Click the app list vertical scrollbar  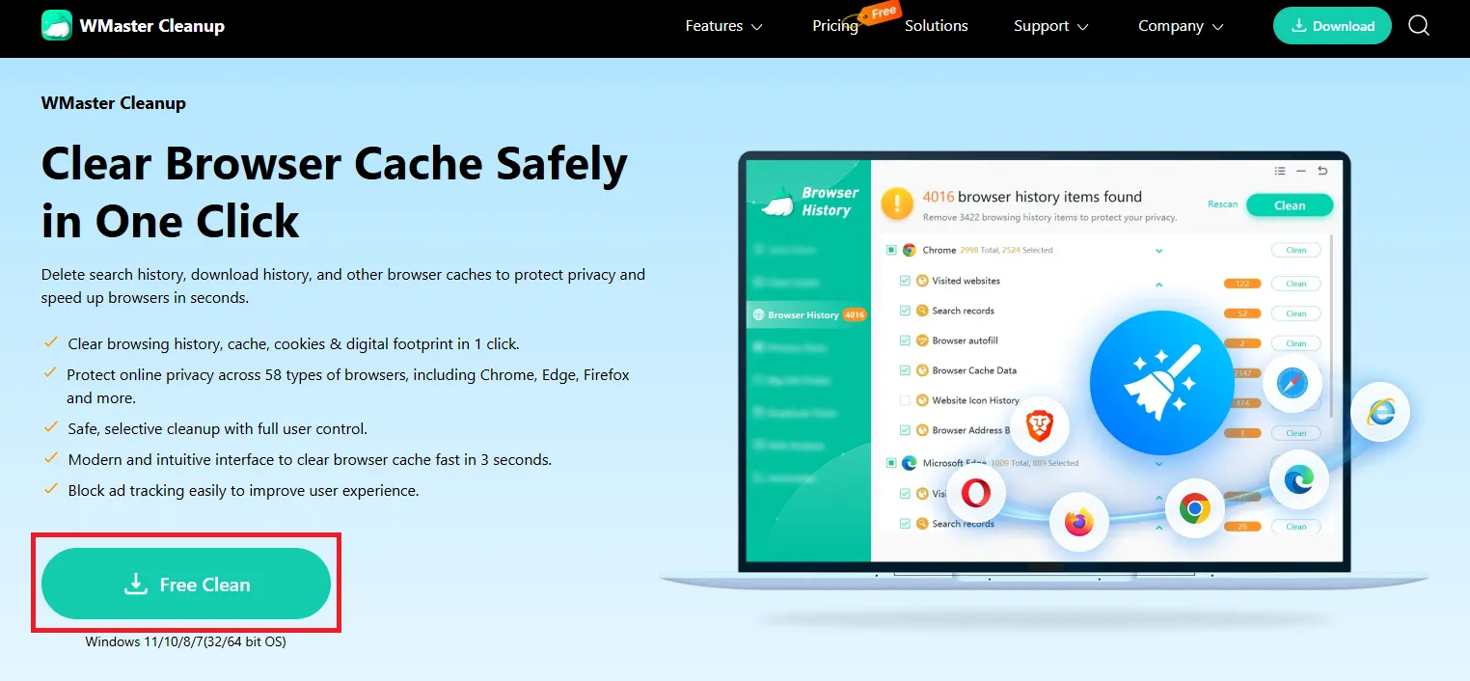click(x=1331, y=324)
